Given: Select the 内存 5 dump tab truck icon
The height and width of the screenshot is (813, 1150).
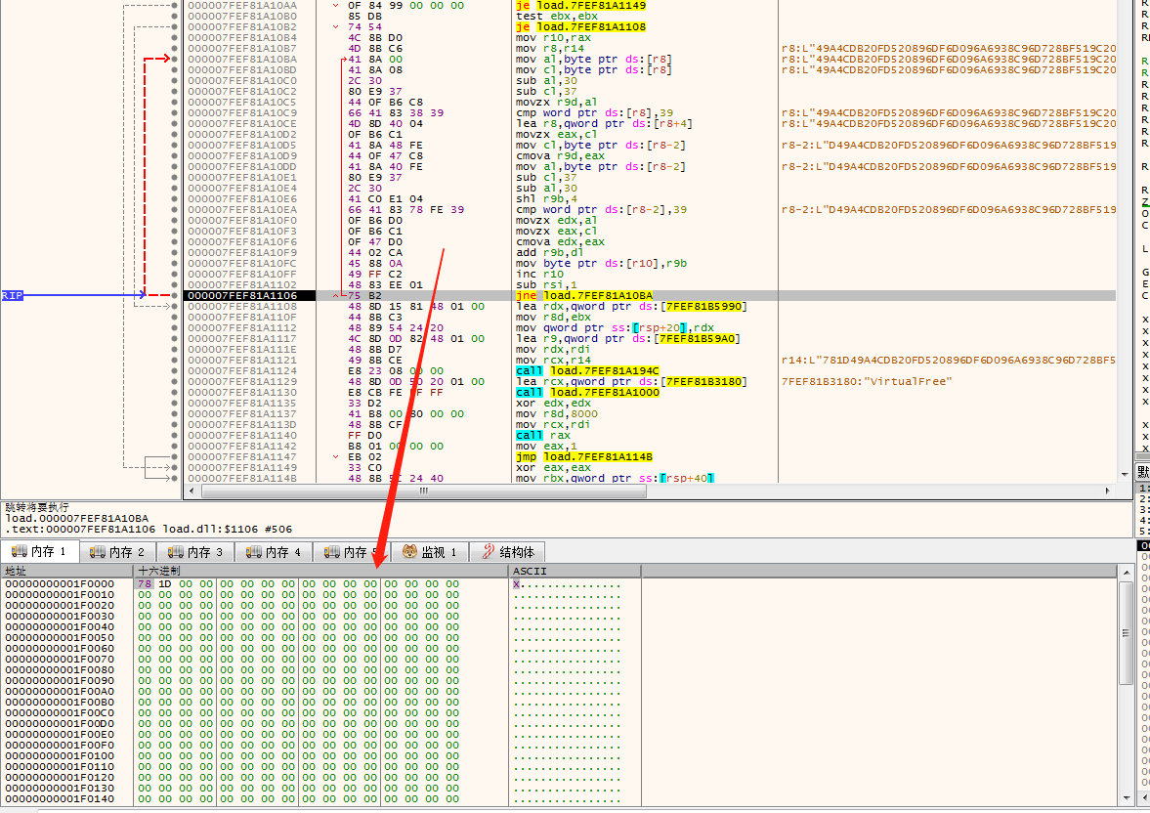Looking at the screenshot, I should 331,552.
